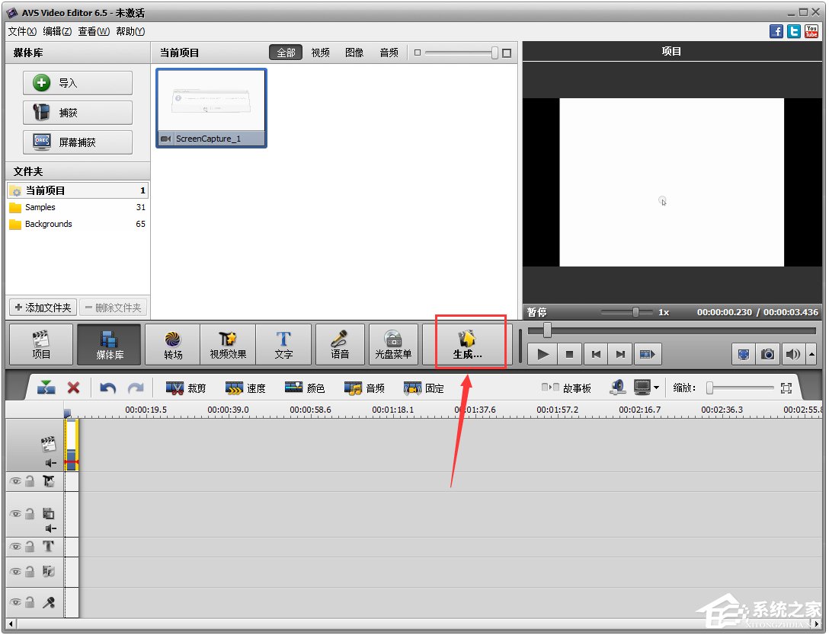Adjust the 缩放 zoom slider
The width and height of the screenshot is (829, 635).
coord(710,388)
